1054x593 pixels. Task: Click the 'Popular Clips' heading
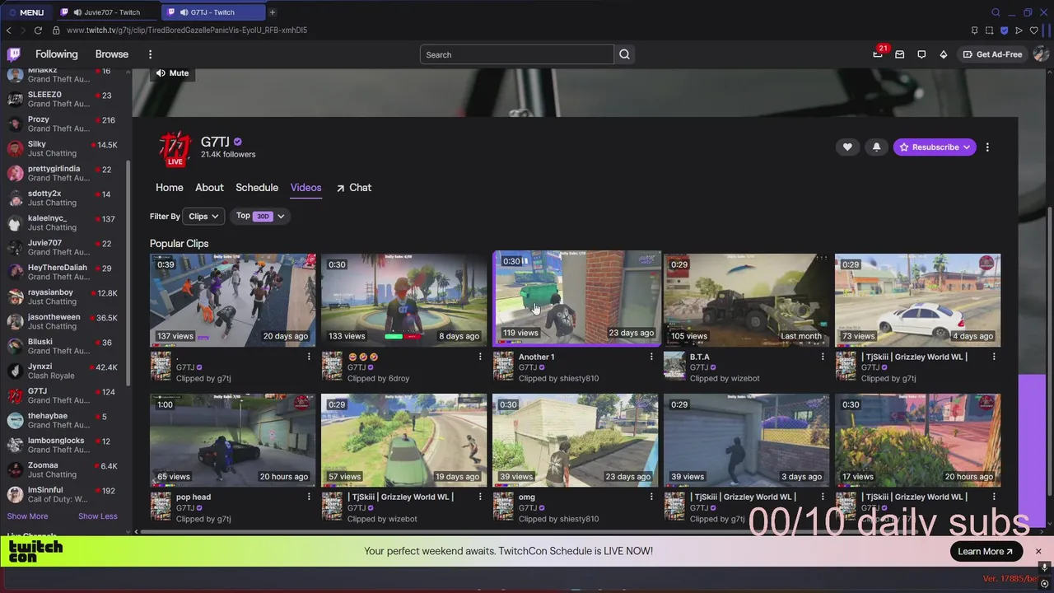tap(179, 244)
